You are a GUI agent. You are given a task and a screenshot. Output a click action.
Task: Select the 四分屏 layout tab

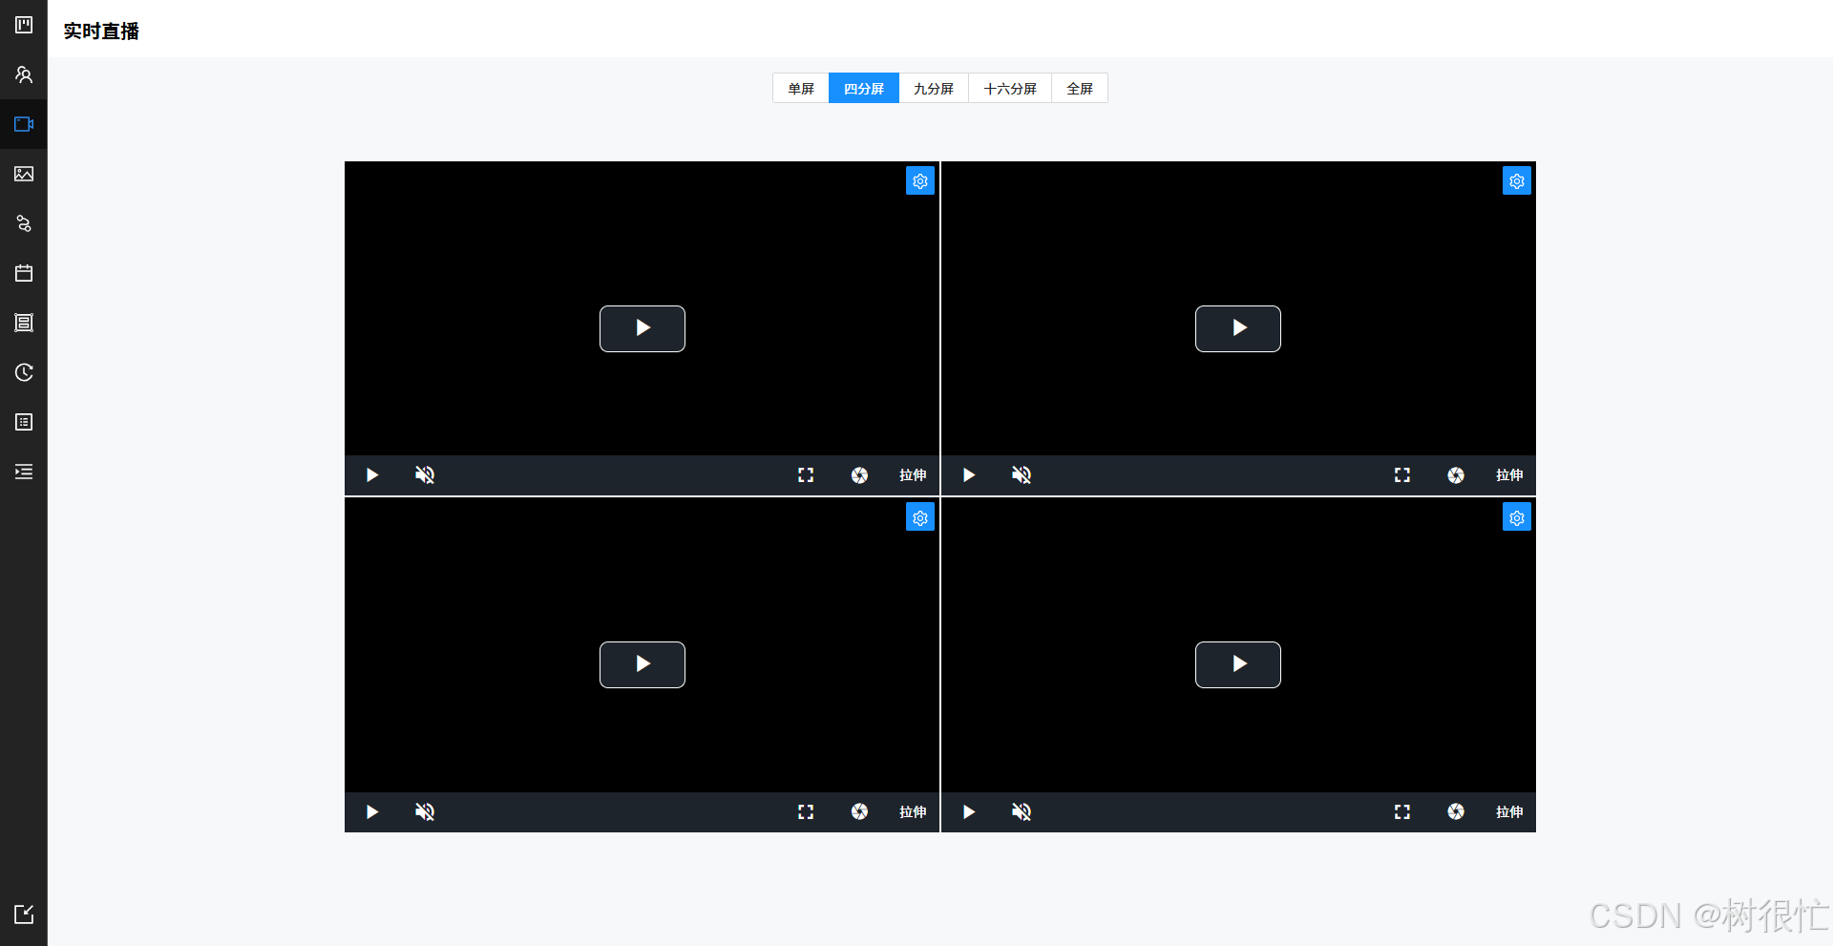864,89
